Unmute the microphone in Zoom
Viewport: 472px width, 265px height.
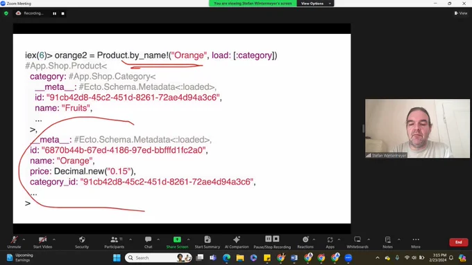point(14,242)
